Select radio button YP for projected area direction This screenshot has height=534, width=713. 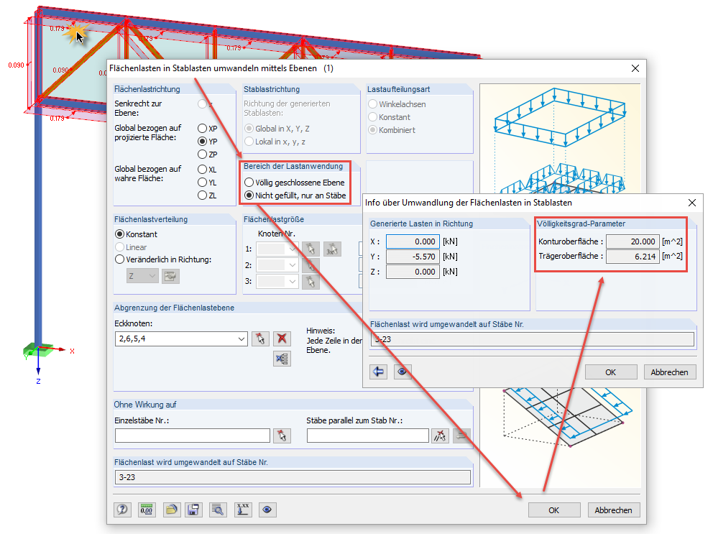pyautogui.click(x=201, y=142)
